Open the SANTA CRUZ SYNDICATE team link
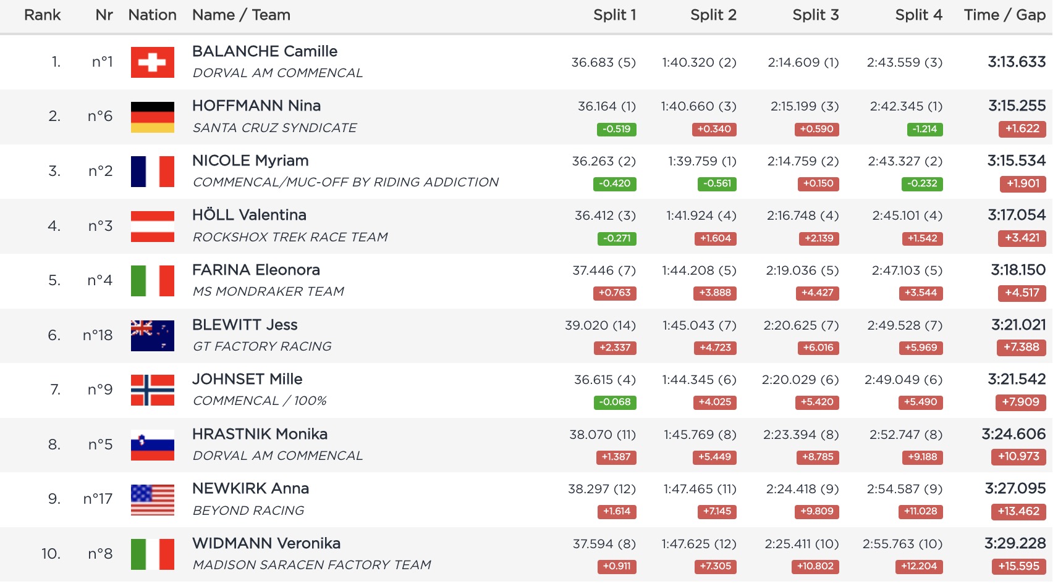 pos(274,128)
